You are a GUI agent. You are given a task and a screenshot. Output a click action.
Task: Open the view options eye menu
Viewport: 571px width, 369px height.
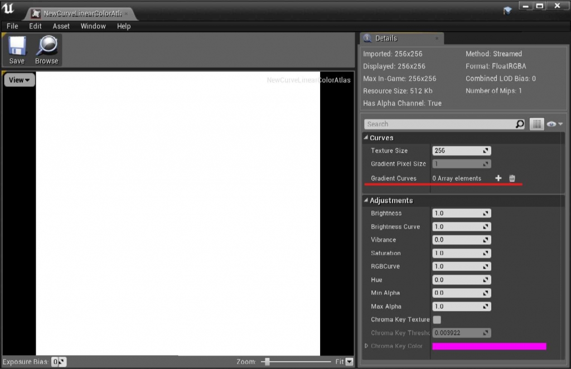coord(555,124)
